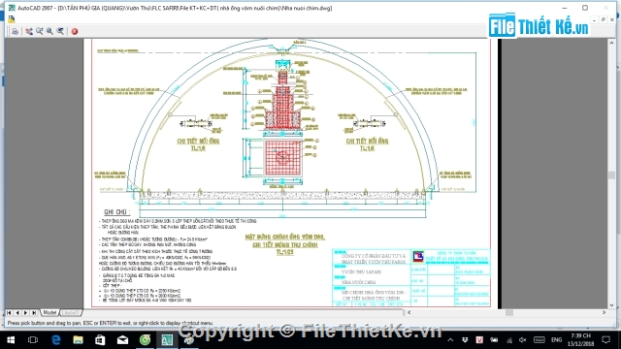621x349 pixels.
Task: Maximize the AutoCAD 2007 window
Action: [x=585, y=8]
